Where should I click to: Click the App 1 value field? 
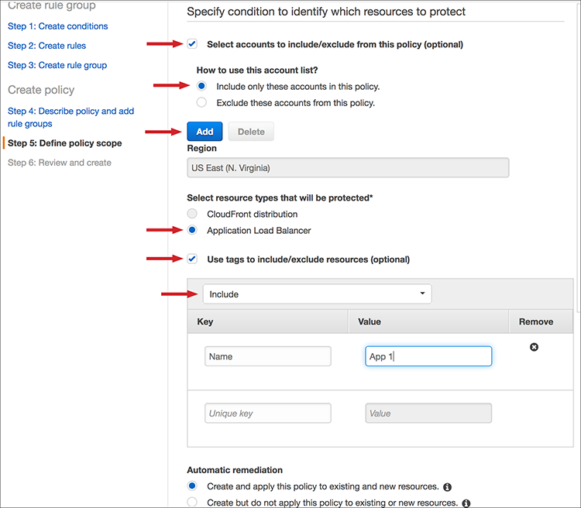coord(428,356)
